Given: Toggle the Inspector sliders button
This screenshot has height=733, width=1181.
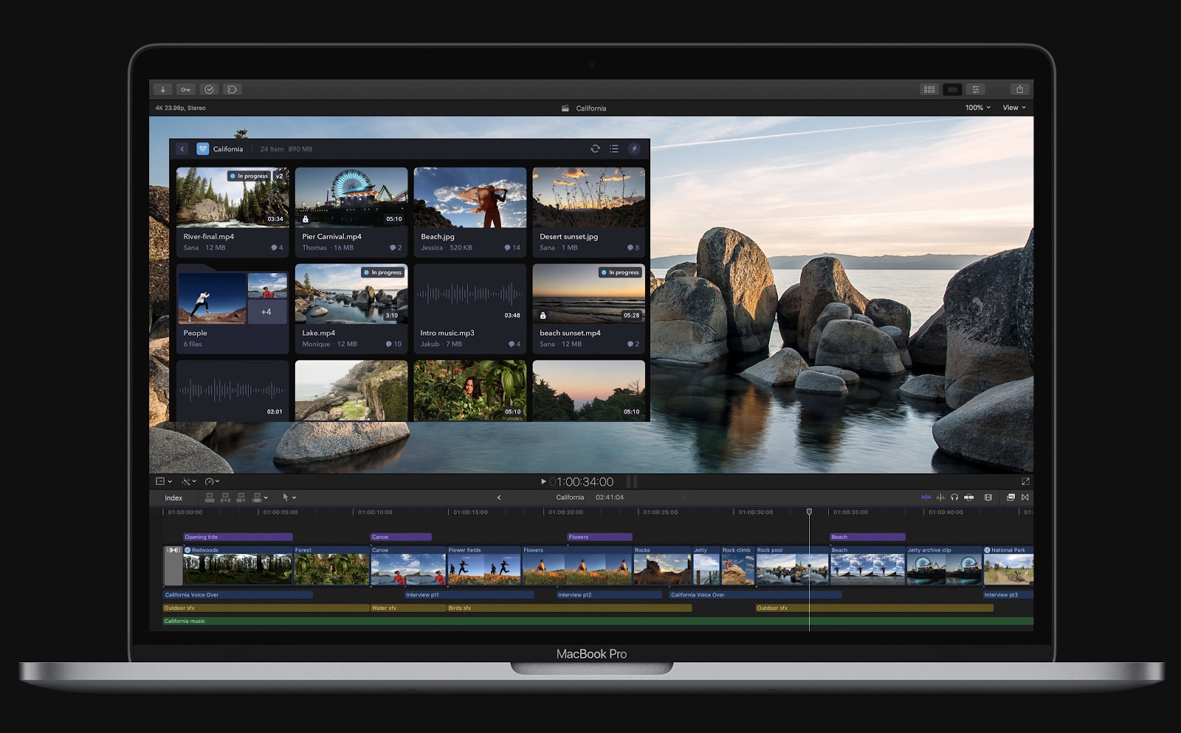Looking at the screenshot, I should (975, 89).
